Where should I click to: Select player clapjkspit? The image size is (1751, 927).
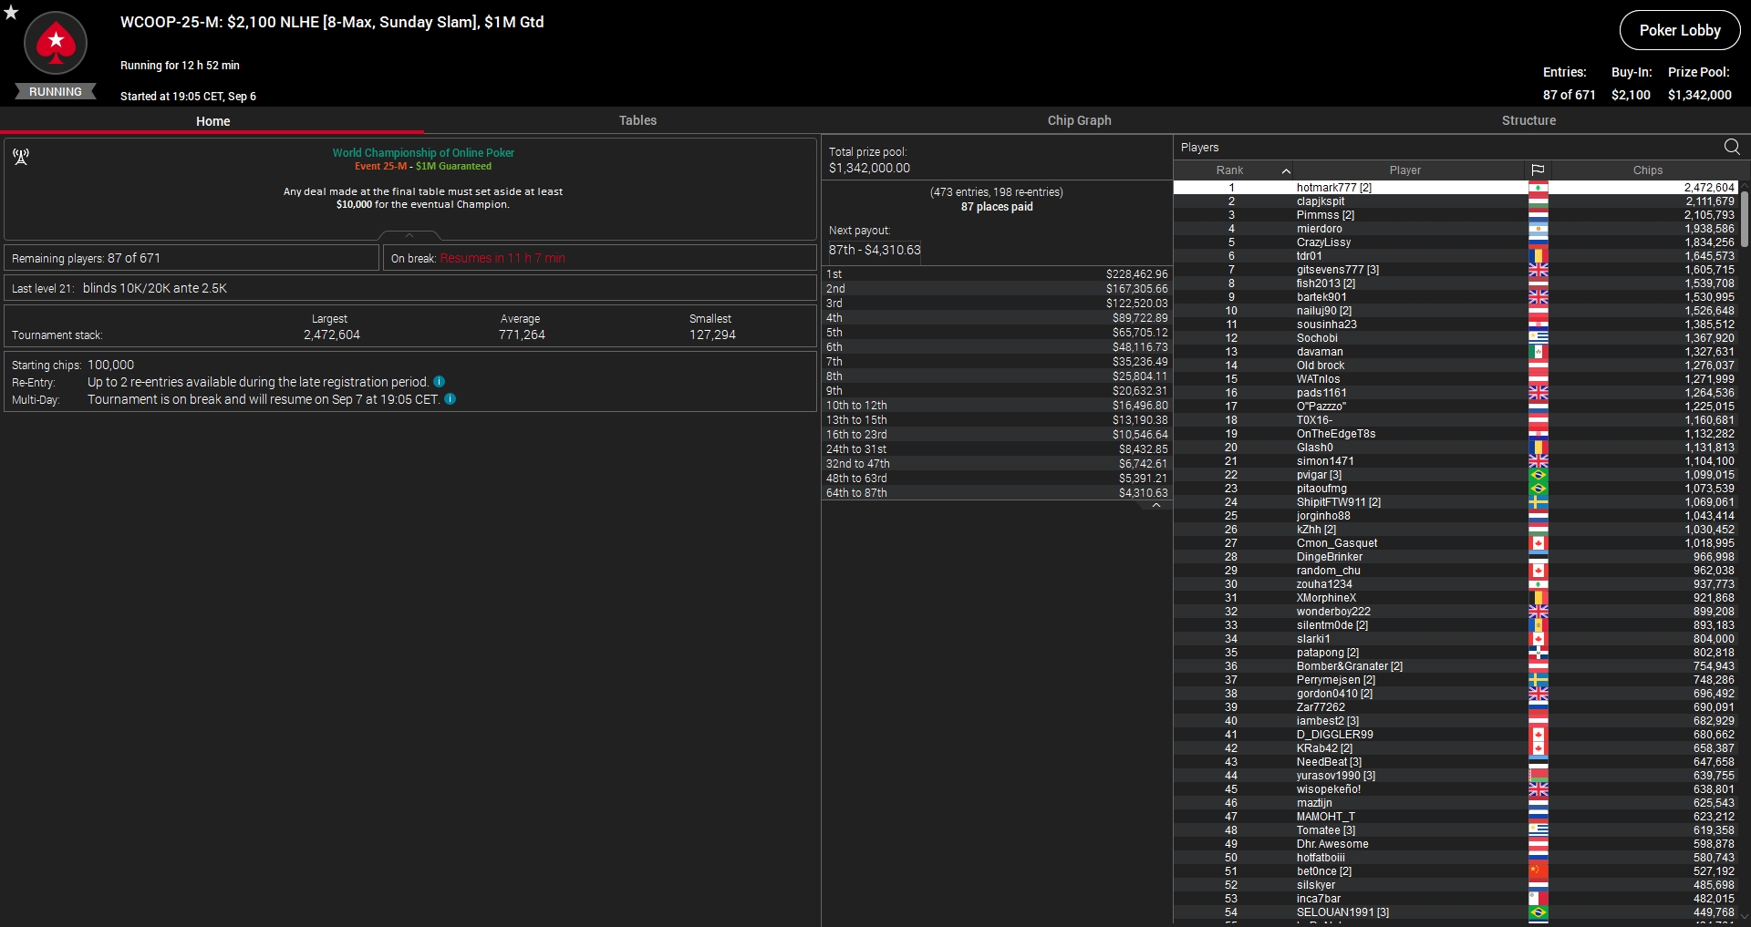tap(1456, 201)
